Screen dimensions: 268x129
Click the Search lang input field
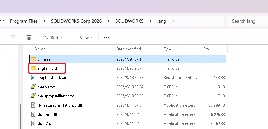(248, 21)
